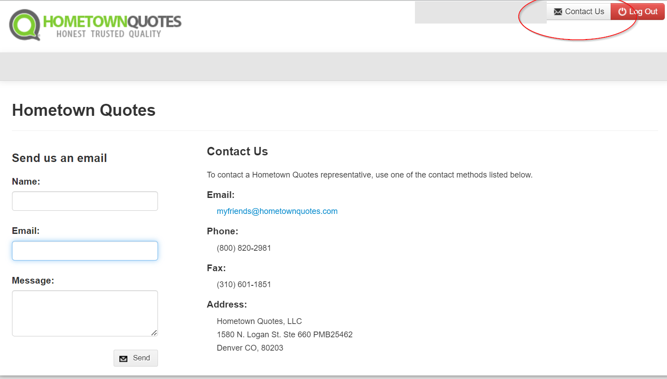Screen dimensions: 667x379
Task: Click the green speech-bubble Q logo icon
Action: pos(25,25)
